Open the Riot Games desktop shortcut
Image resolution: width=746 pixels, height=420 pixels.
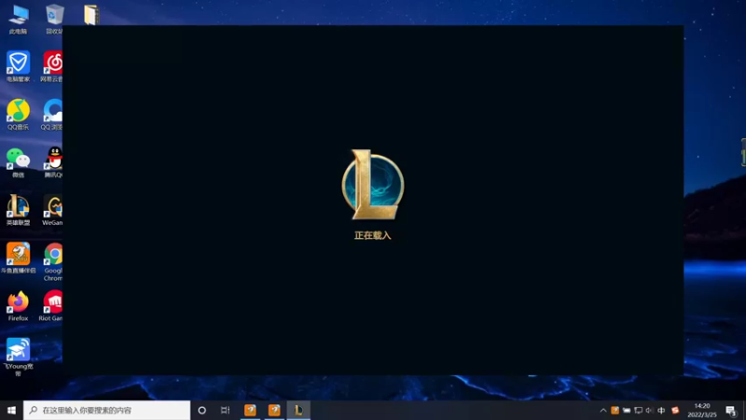click(x=51, y=306)
